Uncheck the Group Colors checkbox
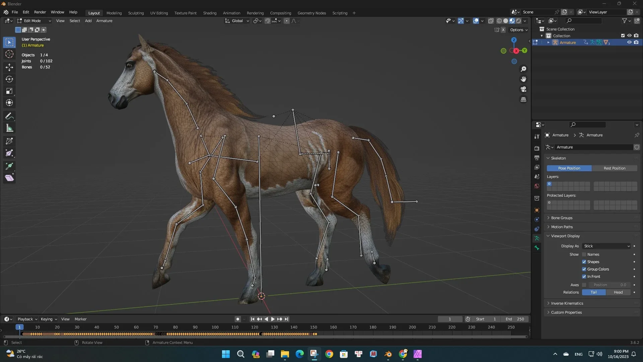 click(584, 269)
